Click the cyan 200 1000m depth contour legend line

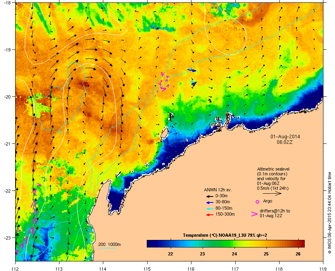tap(107, 248)
